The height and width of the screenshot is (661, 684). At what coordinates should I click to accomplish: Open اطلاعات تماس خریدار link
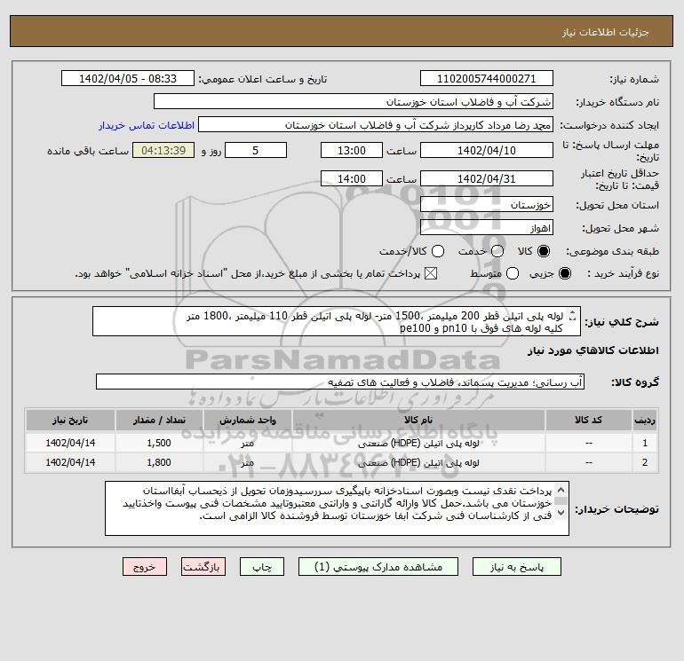pos(147,125)
